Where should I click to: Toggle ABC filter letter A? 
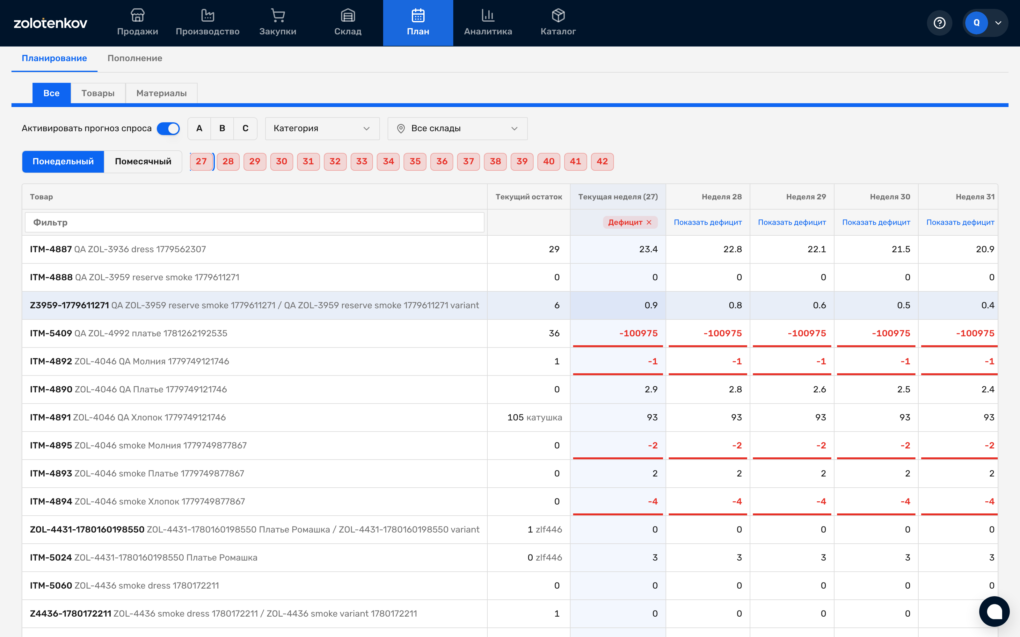coord(199,128)
